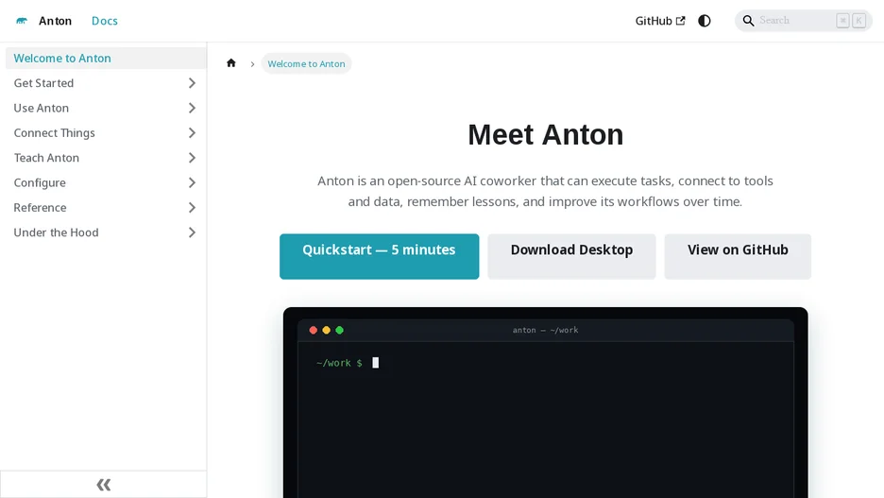Screen dimensions: 884x498
Task: Click the terminal title anton — ~/work
Action: click(x=545, y=330)
